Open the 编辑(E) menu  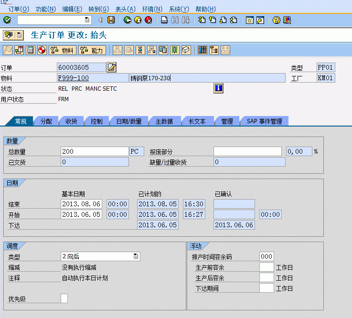pos(72,9)
